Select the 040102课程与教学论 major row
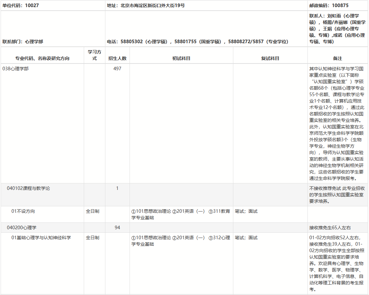The height and width of the screenshot is (295, 369). click(28, 188)
